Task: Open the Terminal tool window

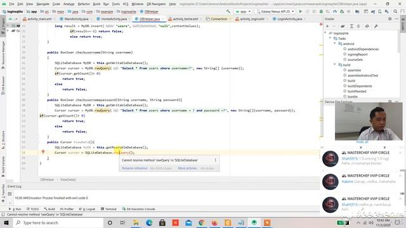Action: tap(108, 209)
